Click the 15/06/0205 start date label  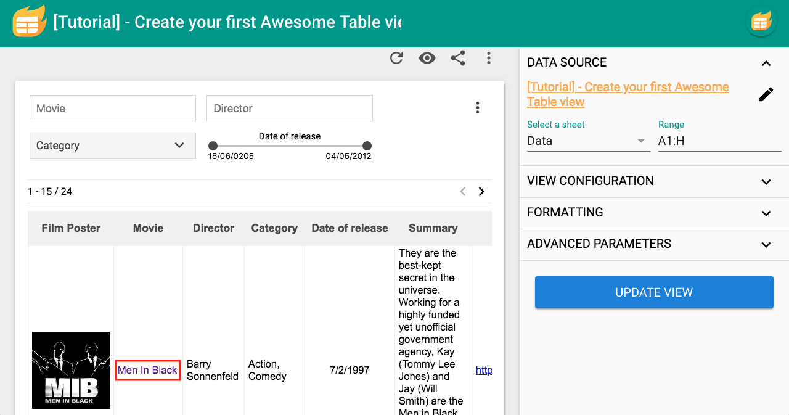pos(231,157)
